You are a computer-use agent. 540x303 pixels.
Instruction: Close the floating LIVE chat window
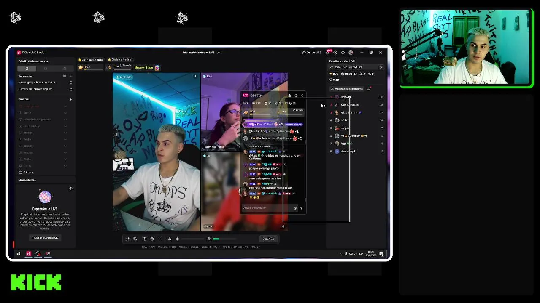coord(302,96)
